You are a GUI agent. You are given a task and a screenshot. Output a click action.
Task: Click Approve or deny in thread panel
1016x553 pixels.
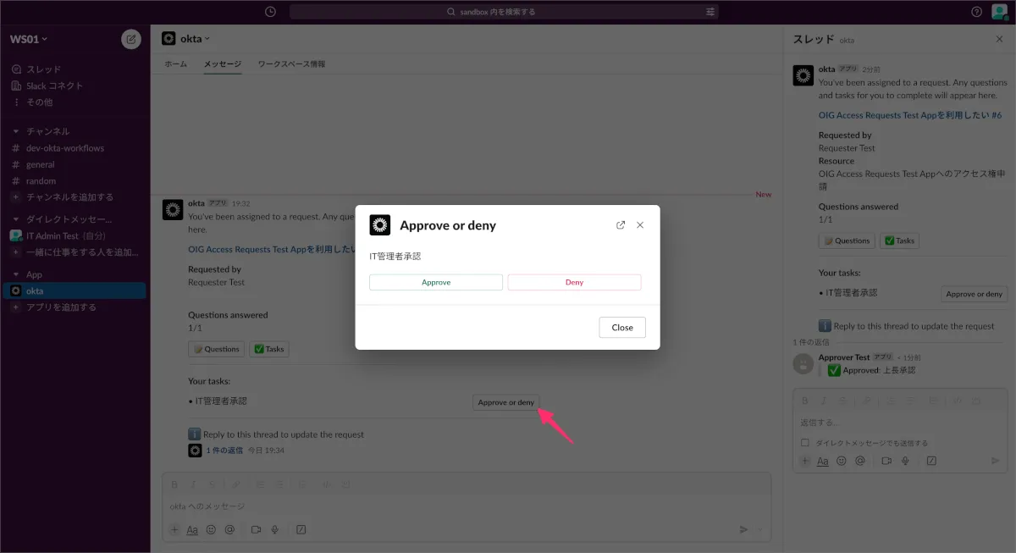pyautogui.click(x=975, y=294)
